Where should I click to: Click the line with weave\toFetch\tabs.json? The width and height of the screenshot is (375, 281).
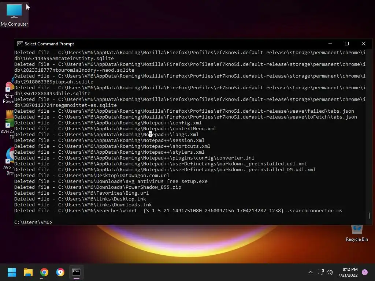186,117
